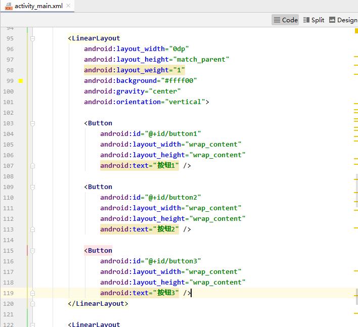Click the @+id/button1 id value
This screenshot has height=327, width=358.
(172, 134)
